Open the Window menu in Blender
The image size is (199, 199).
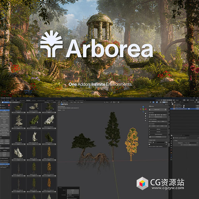tap(12, 100)
